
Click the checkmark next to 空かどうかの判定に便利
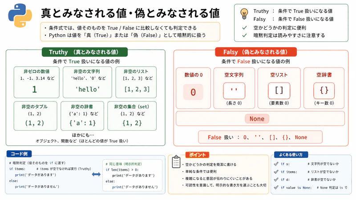coord(244,28)
